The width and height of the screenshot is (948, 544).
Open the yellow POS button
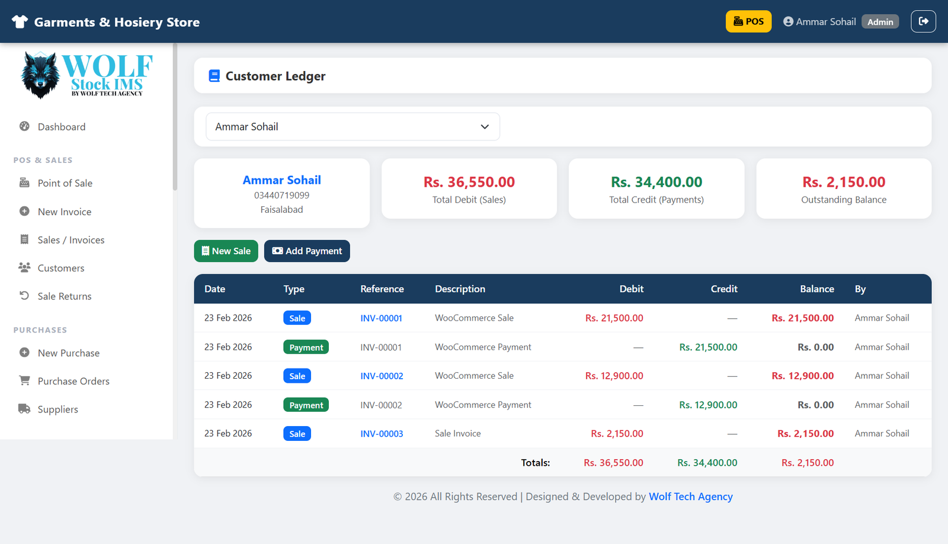(748, 21)
